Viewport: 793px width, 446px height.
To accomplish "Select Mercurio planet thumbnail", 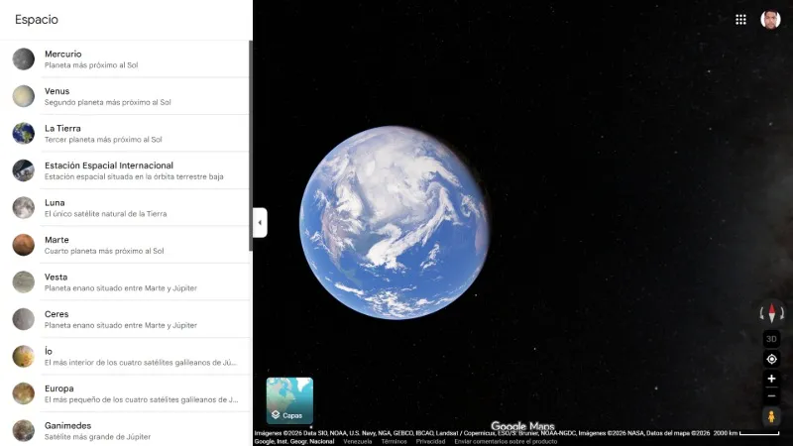I will [23, 59].
